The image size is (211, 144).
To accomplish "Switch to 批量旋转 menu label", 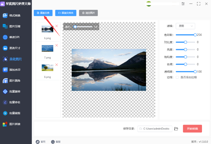I will pos(15,92).
